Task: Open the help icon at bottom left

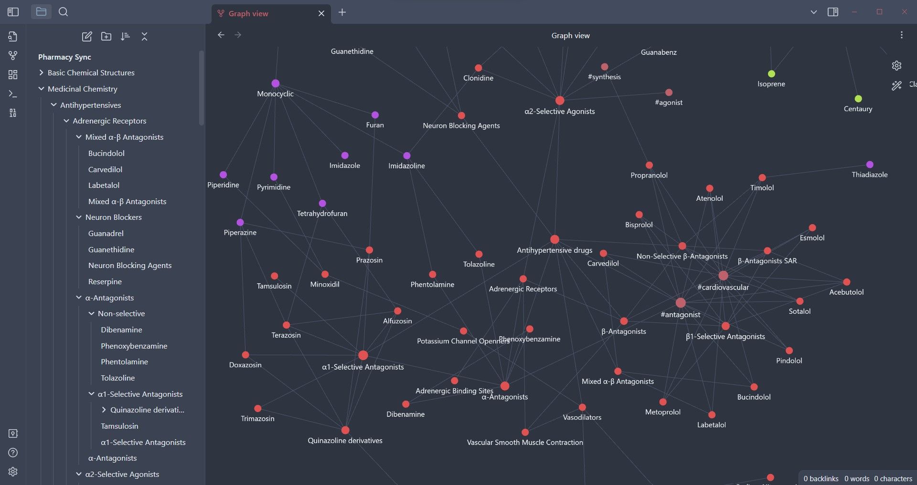Action: tap(13, 453)
